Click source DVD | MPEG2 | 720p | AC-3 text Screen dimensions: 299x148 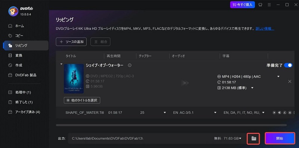click(112, 76)
